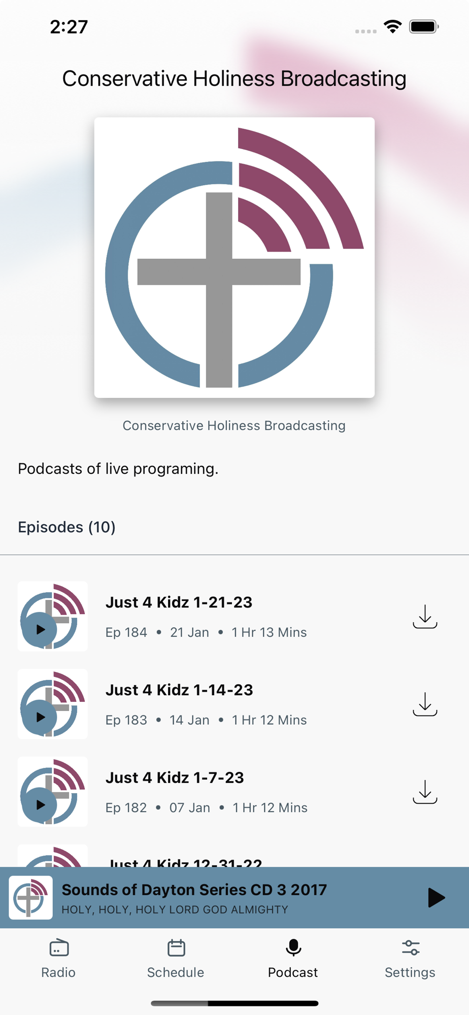Tap Conservative Holiness Broadcasting page title
Viewport: 469px width, 1015px height.
(234, 79)
